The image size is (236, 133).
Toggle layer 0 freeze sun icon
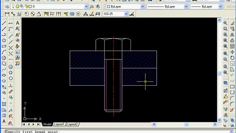17,7
